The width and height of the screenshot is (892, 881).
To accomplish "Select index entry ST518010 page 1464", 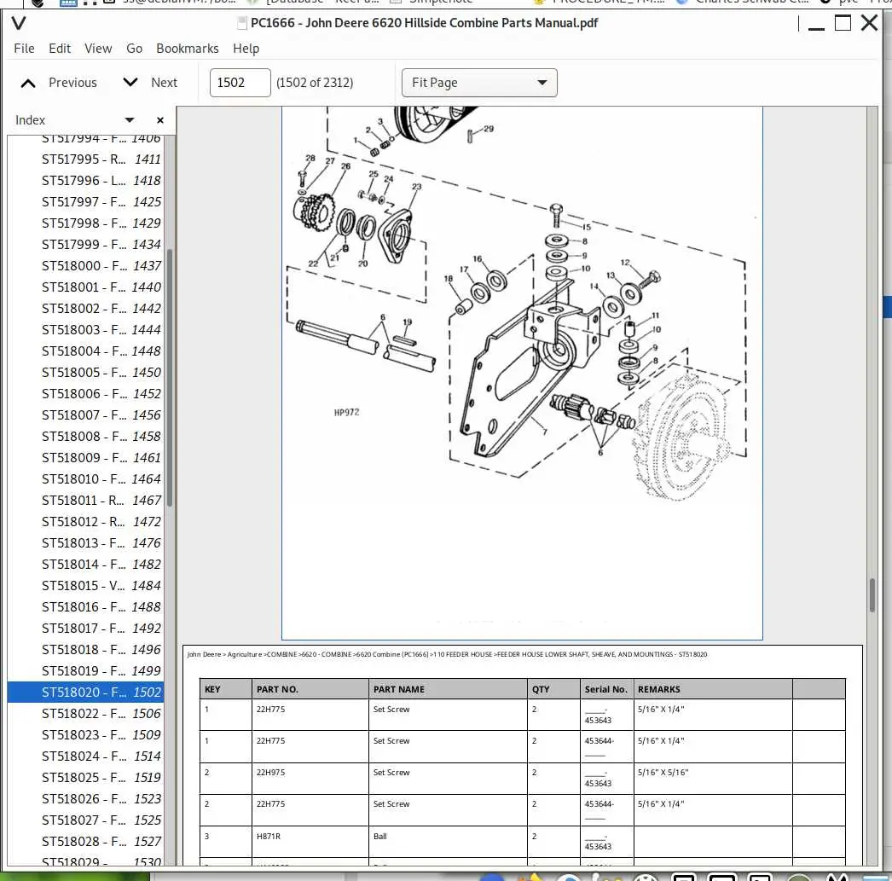I will (x=85, y=479).
